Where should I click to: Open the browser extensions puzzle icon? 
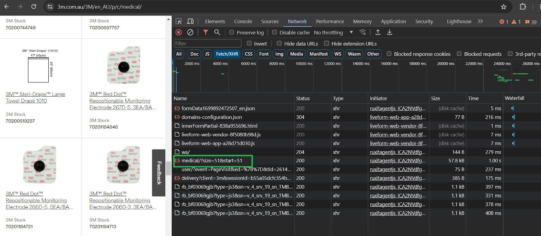click(523, 6)
